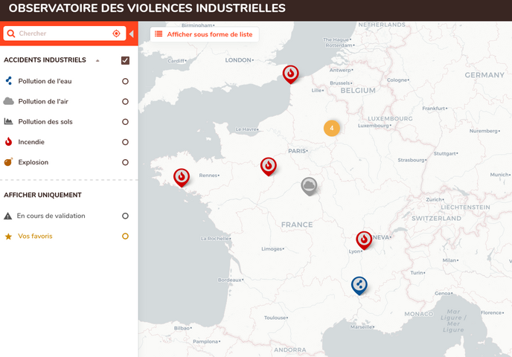Select Incendie radio button
The width and height of the screenshot is (512, 357).
point(125,142)
